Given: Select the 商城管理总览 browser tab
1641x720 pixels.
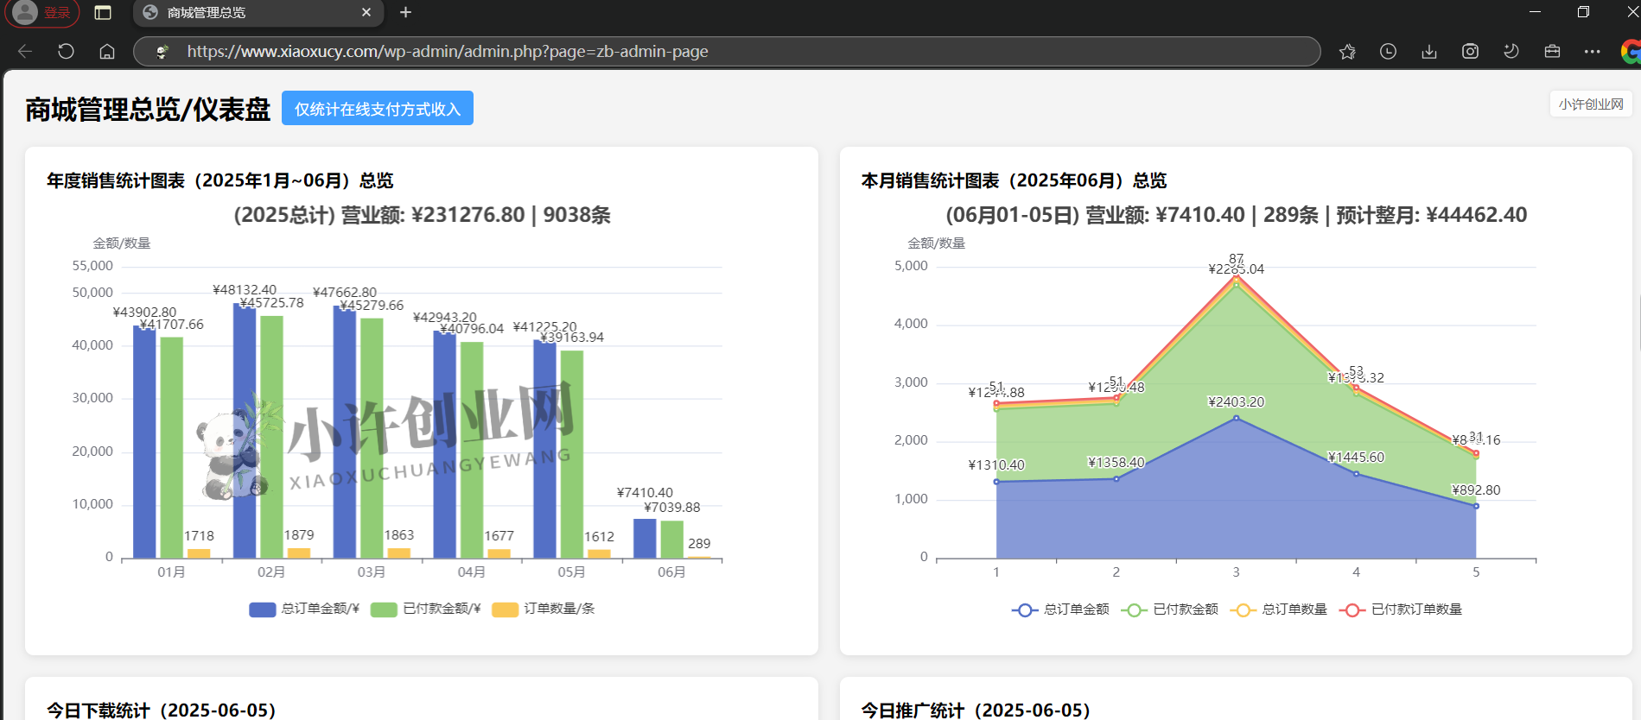Looking at the screenshot, I should [258, 12].
